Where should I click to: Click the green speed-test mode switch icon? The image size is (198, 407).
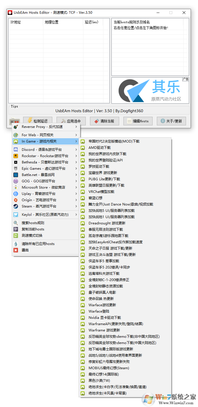pyautogui.click(x=16, y=235)
